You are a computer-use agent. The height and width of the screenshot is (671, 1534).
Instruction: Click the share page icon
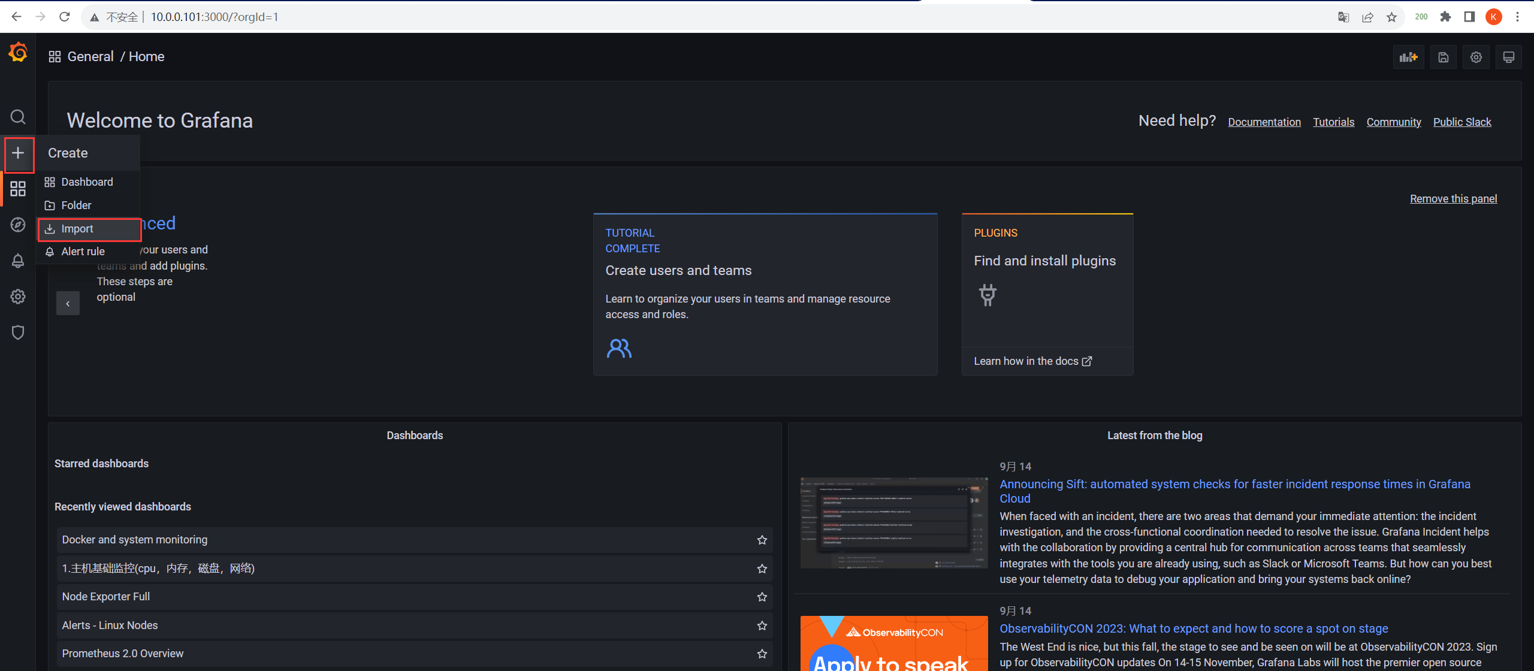1367,17
